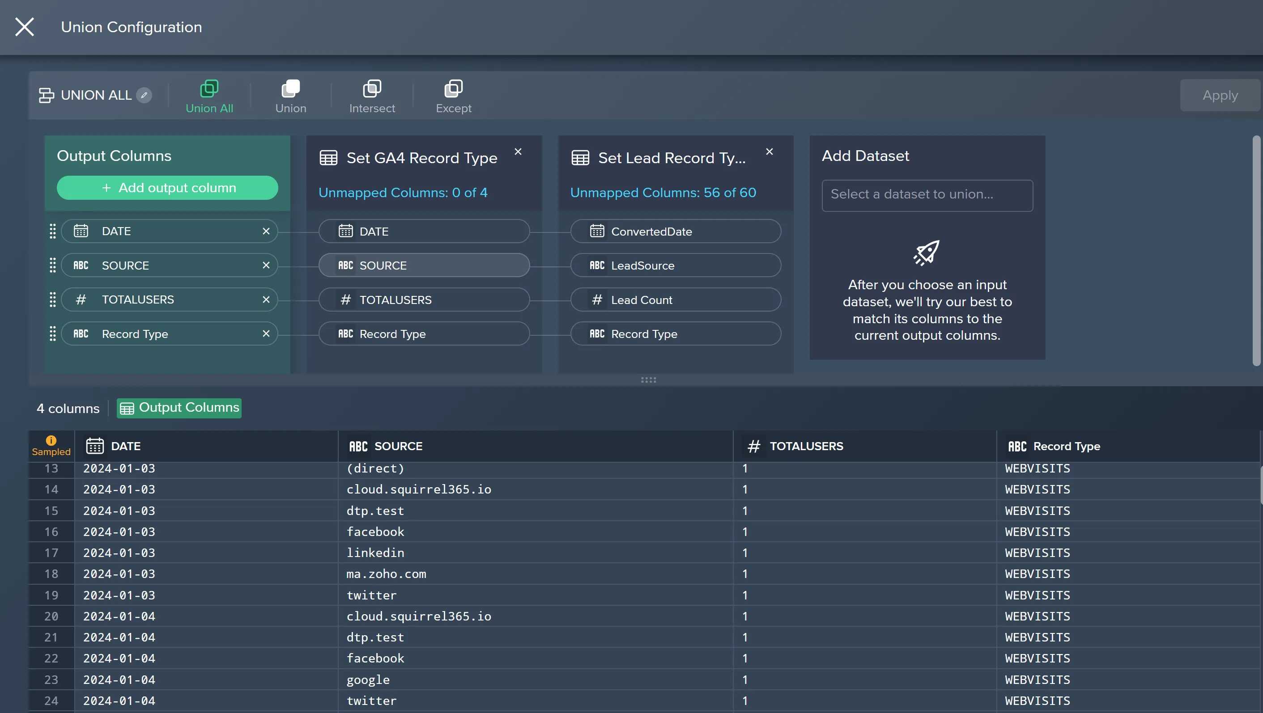The width and height of the screenshot is (1263, 713).
Task: Select 'linkedin' source cell in row 17
Action: [536, 553]
